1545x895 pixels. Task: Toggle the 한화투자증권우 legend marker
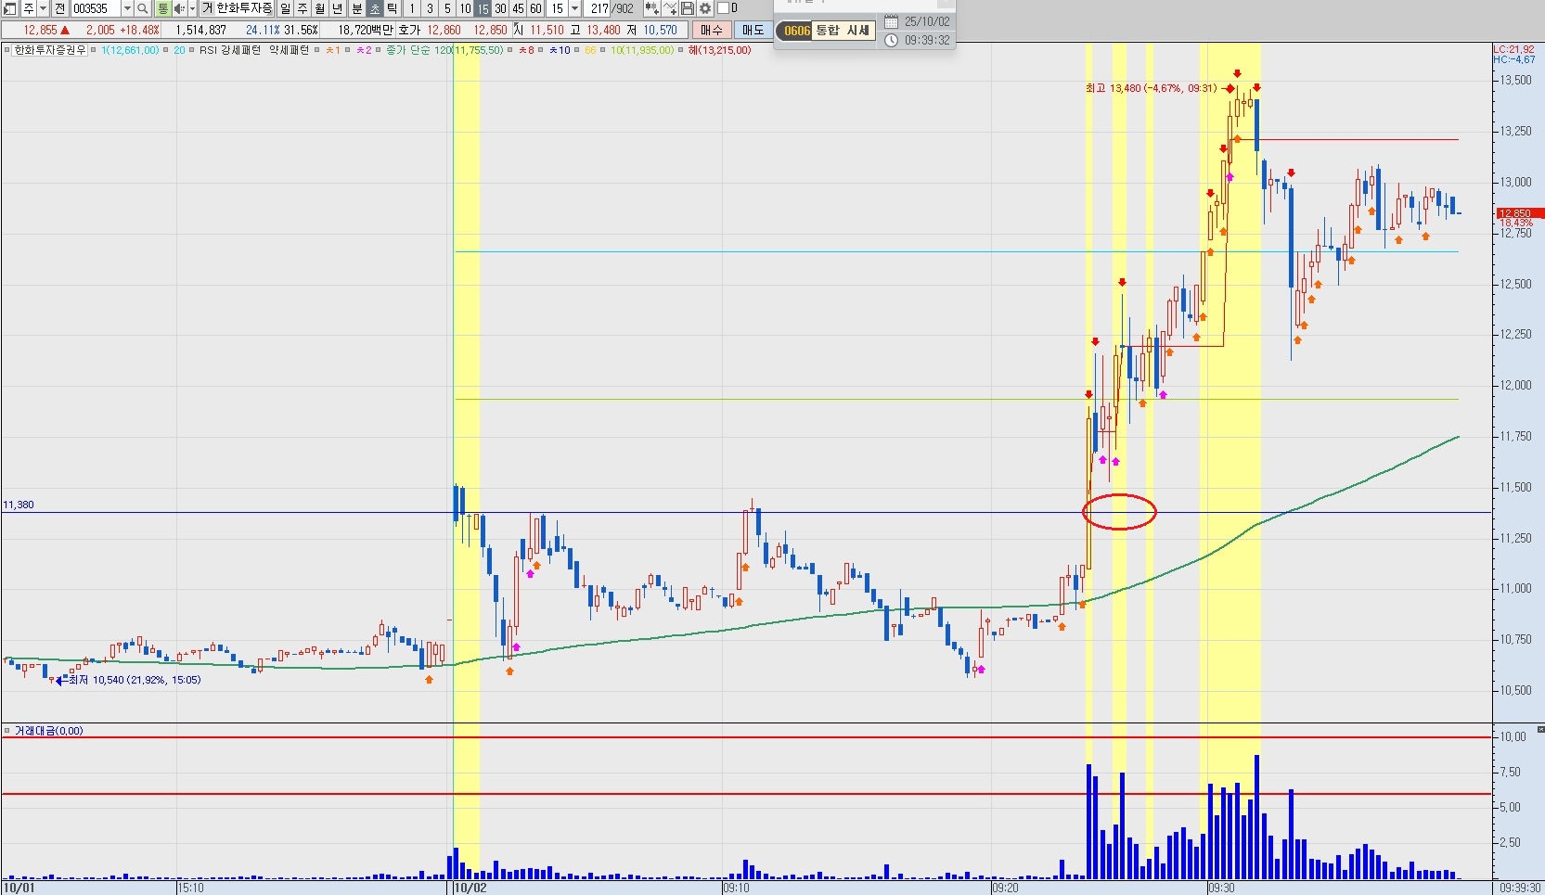pos(7,50)
